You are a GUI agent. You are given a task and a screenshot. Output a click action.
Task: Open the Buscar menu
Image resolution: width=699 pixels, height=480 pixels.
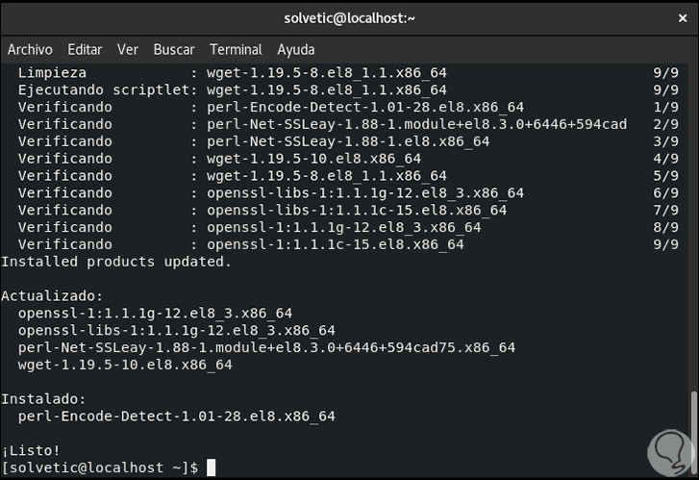click(174, 49)
